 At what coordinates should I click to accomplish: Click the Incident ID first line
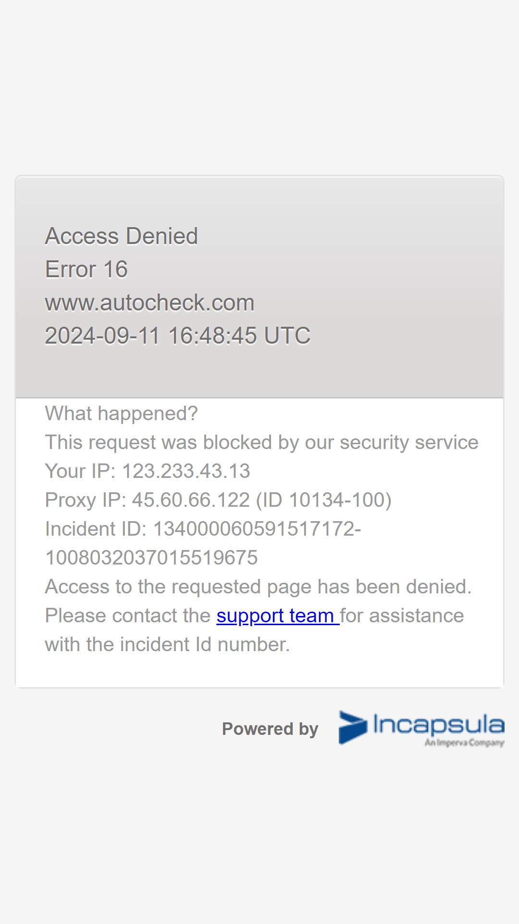pos(203,529)
